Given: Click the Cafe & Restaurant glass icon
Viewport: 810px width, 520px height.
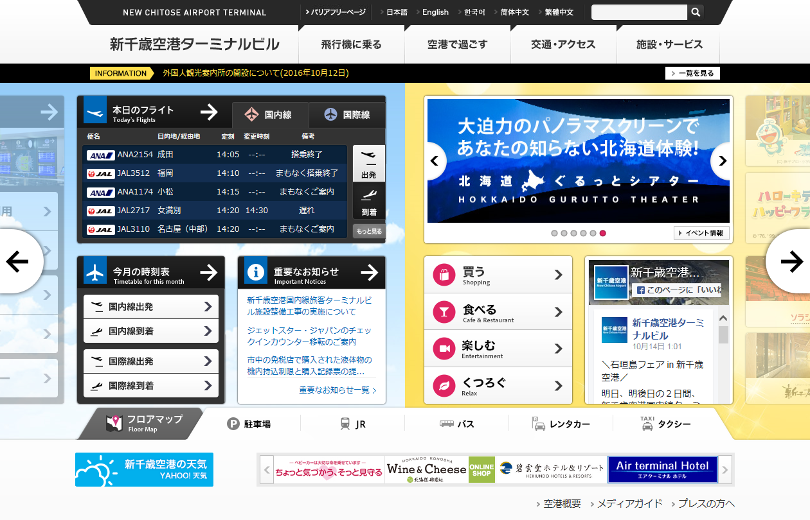Looking at the screenshot, I should 444,312.
